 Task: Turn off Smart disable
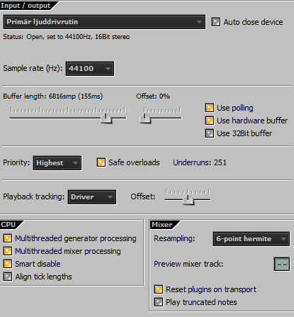coord(8,264)
